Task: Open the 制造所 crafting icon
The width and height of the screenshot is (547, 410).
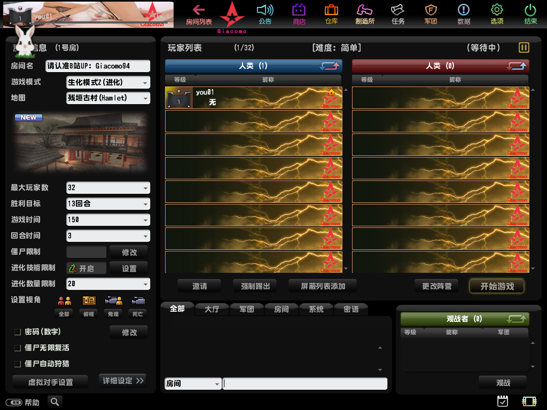Action: click(365, 11)
